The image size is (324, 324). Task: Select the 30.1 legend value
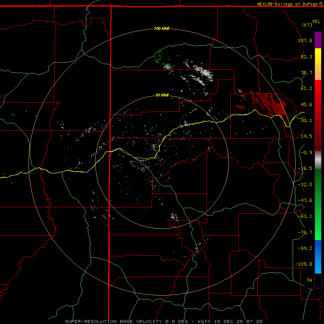[x=306, y=121]
